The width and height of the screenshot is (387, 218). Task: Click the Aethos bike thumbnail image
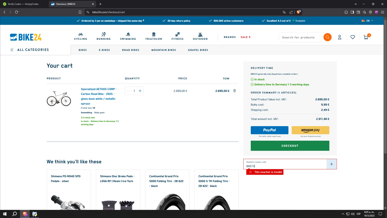[x=59, y=98]
